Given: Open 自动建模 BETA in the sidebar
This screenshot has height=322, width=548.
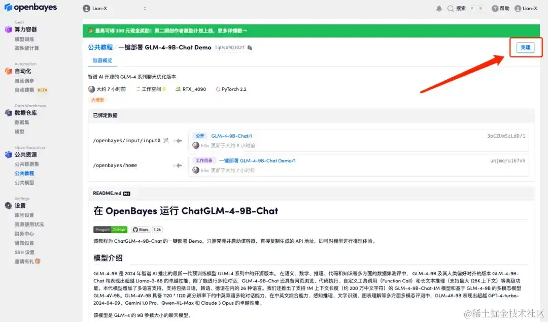Looking at the screenshot, I should [31, 90].
